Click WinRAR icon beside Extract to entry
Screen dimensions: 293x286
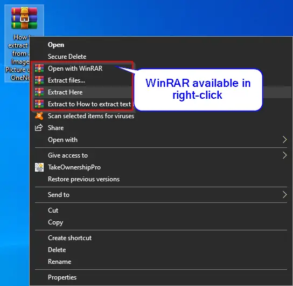39,104
